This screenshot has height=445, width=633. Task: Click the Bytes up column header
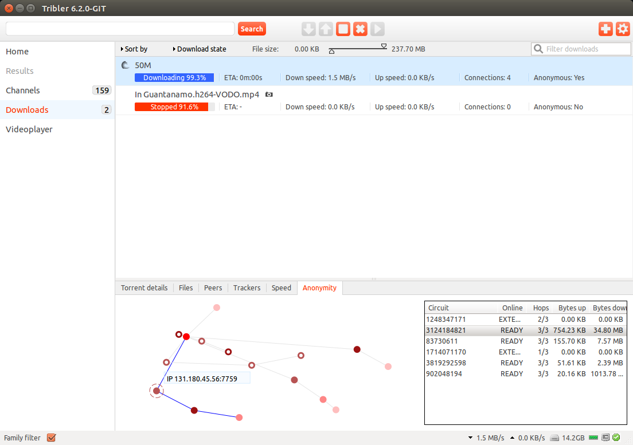tap(572, 308)
